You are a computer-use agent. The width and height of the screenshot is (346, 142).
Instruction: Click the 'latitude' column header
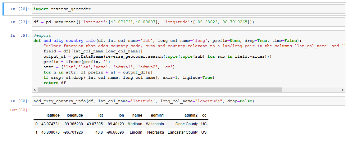click(x=53, y=115)
